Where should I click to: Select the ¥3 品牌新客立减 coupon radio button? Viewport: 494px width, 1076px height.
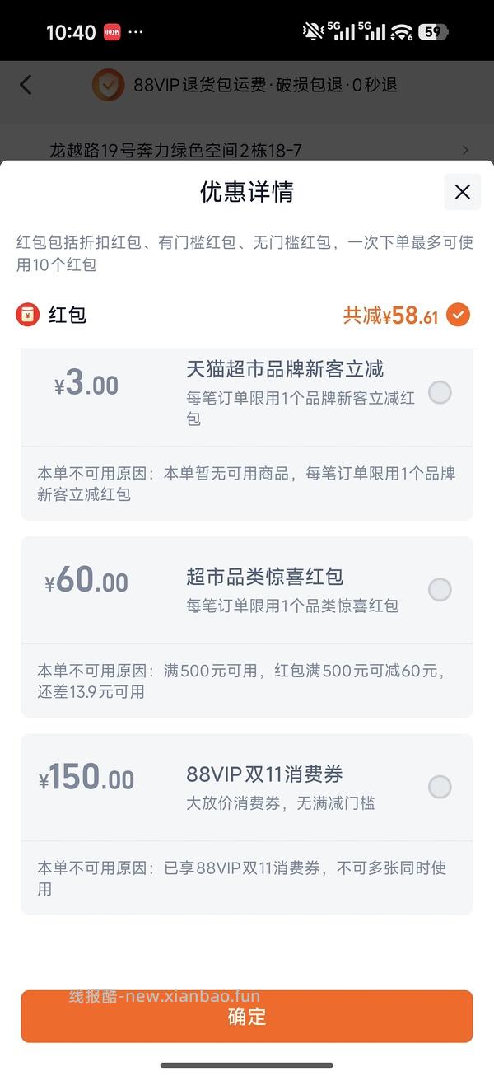tap(440, 394)
